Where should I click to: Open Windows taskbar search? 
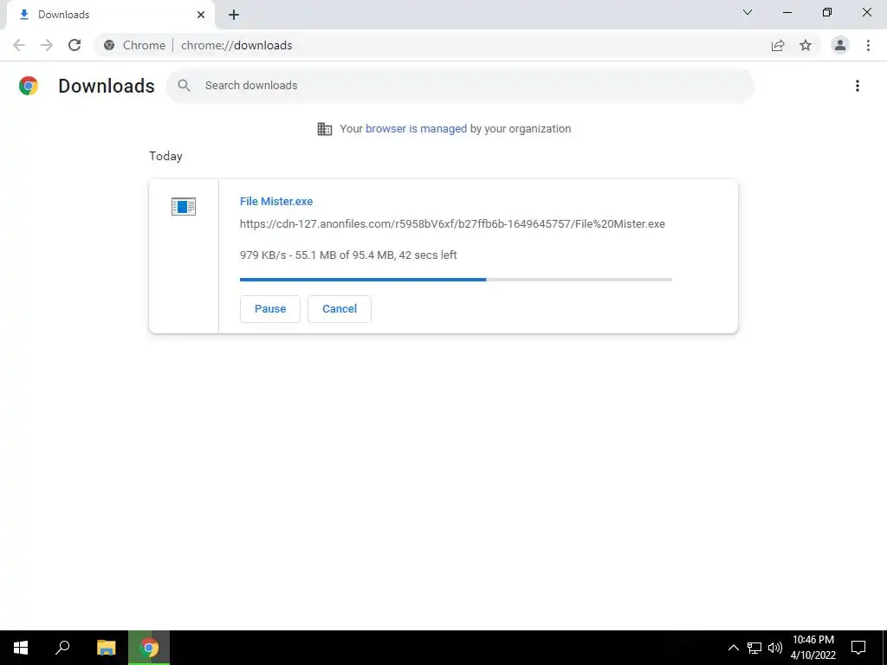[62, 648]
